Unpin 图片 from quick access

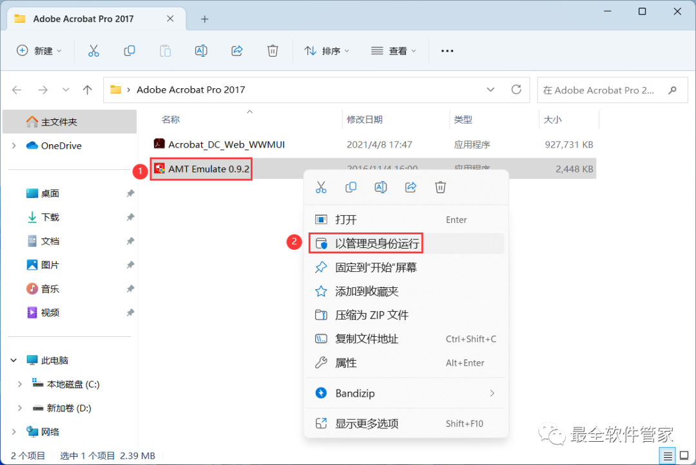coord(130,265)
